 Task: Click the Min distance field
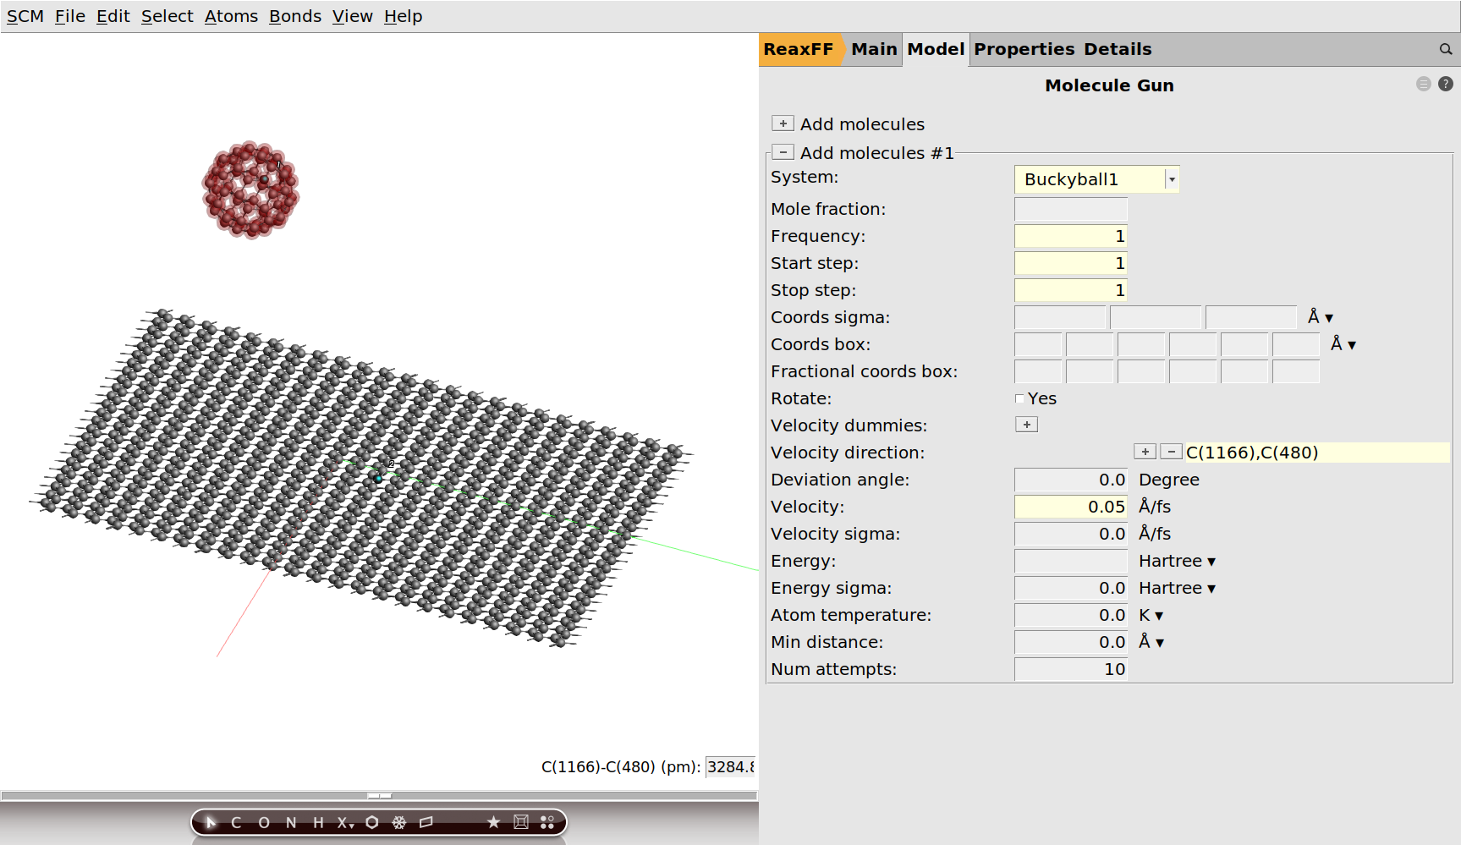click(1071, 642)
